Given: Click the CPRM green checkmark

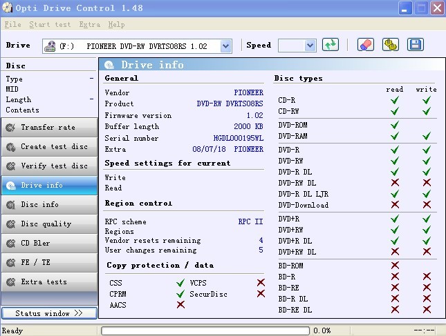Looking at the screenshot, I should 180,293.
